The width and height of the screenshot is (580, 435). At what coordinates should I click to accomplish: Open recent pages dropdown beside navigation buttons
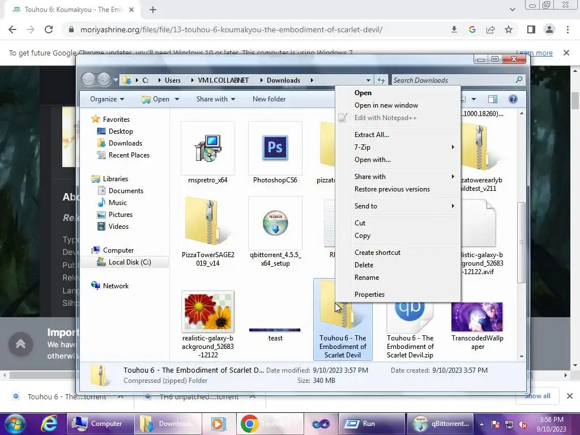[116, 80]
